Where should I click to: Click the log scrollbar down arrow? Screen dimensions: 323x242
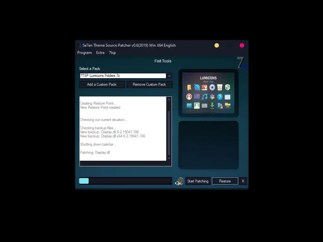[169, 158]
